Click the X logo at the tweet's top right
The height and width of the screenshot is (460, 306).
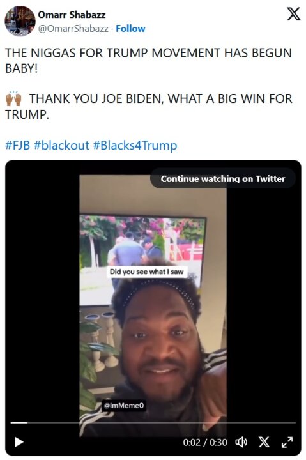pyautogui.click(x=293, y=14)
